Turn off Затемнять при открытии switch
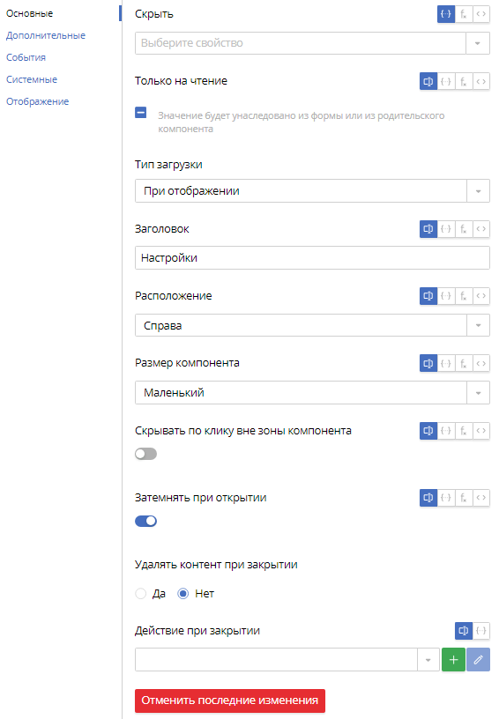 click(x=145, y=521)
